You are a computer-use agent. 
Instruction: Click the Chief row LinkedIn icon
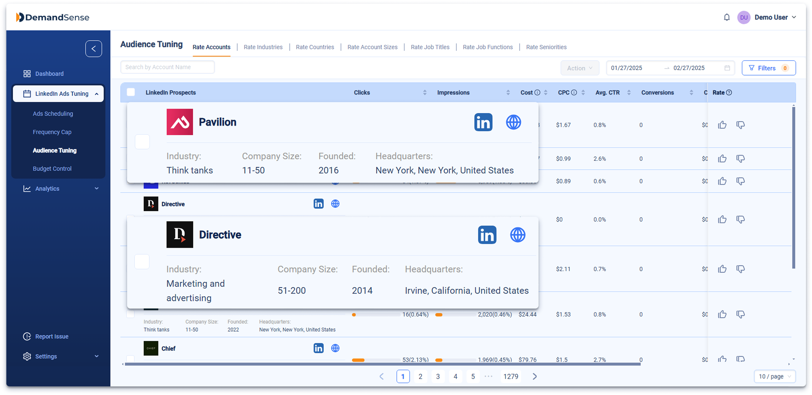pos(318,348)
